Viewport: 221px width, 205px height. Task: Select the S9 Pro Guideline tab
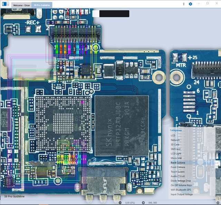(x=42, y=5)
